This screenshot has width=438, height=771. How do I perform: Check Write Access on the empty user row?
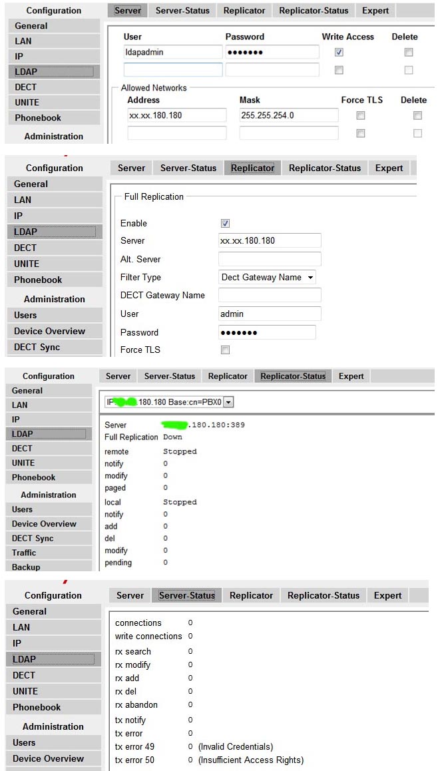pyautogui.click(x=339, y=71)
